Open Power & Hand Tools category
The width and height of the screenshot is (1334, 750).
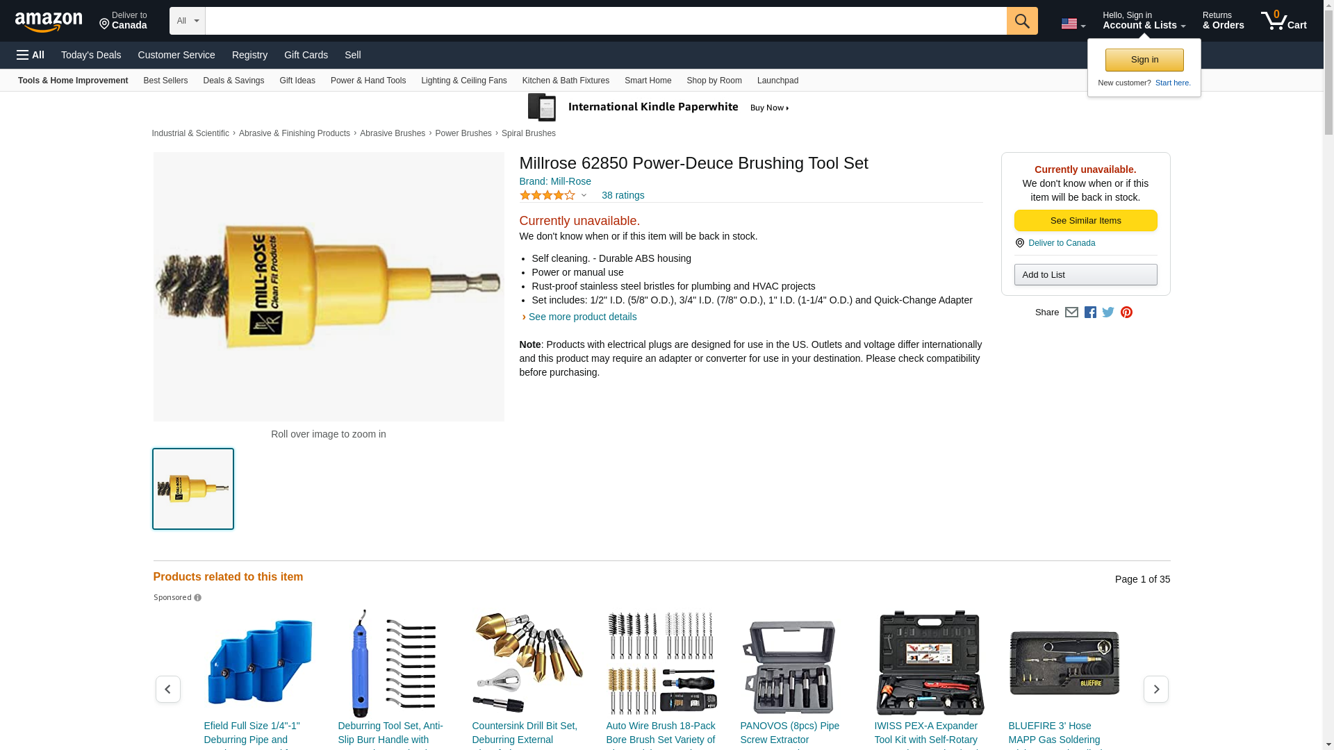368,81
